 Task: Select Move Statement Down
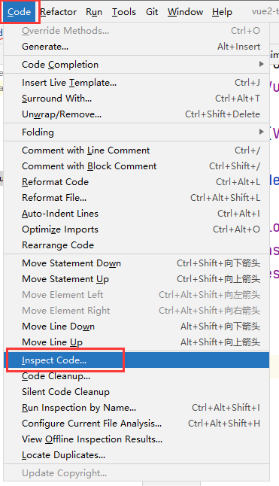(136, 263)
